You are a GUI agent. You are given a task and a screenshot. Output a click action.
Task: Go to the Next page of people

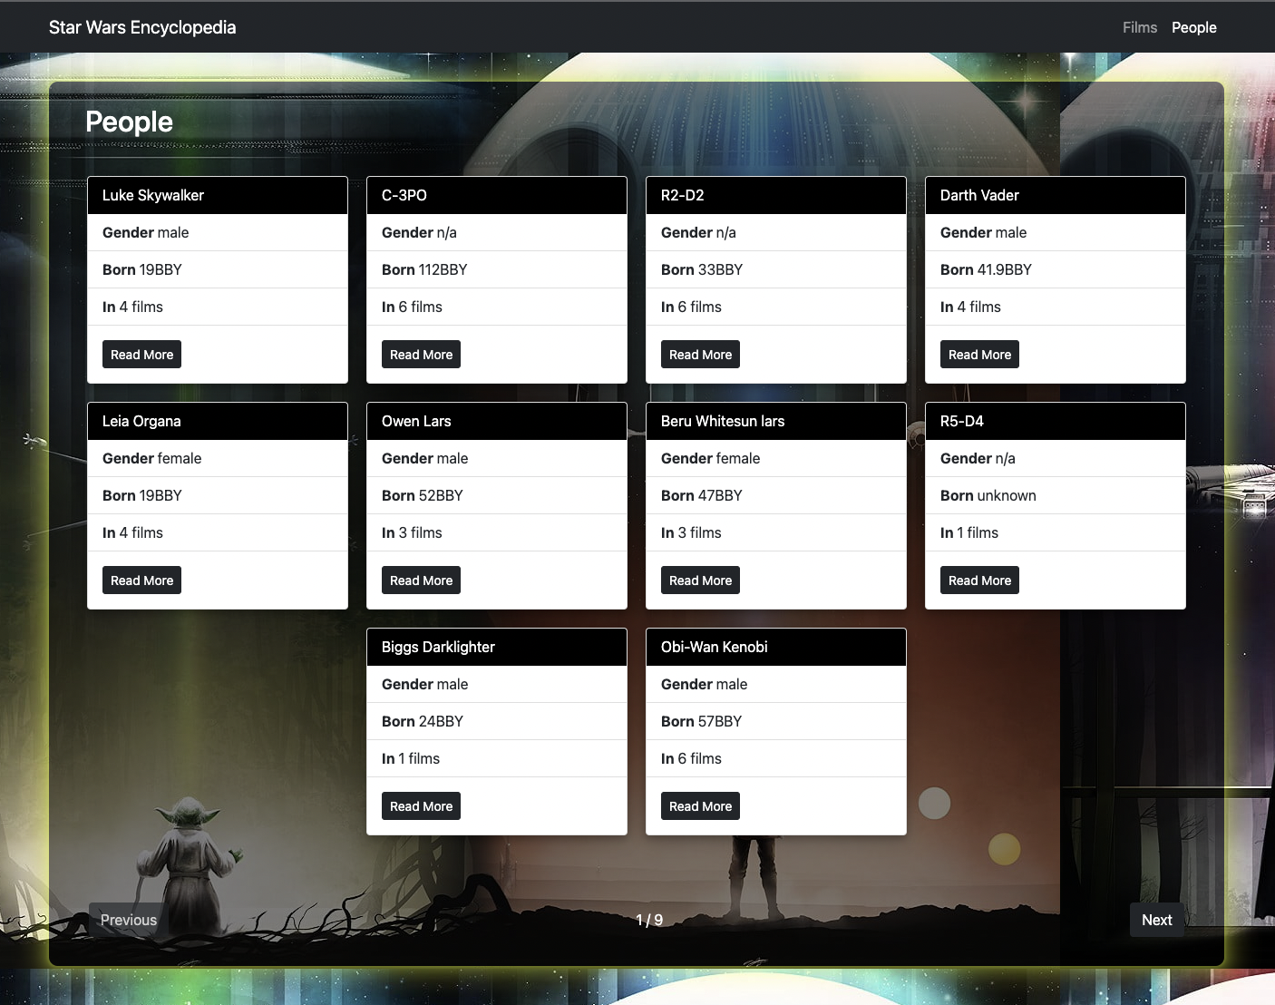[1157, 920]
